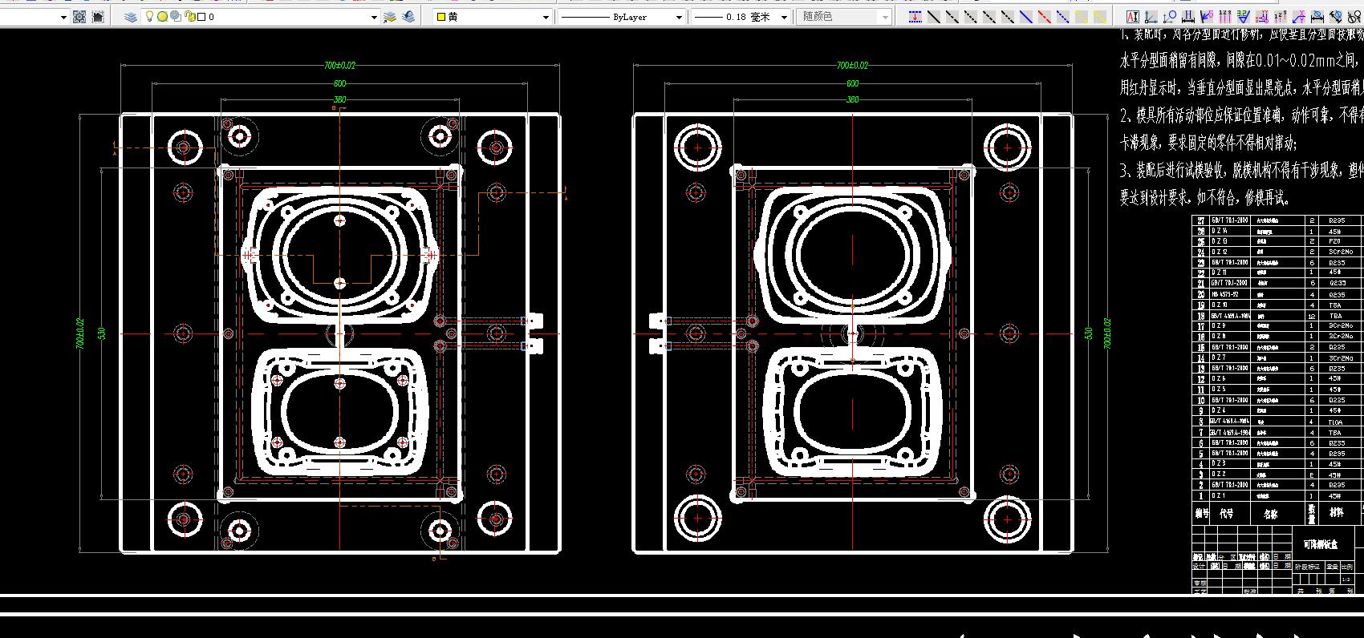Click the red-bordered AI text icon
This screenshot has height=638, width=1364.
(1132, 16)
